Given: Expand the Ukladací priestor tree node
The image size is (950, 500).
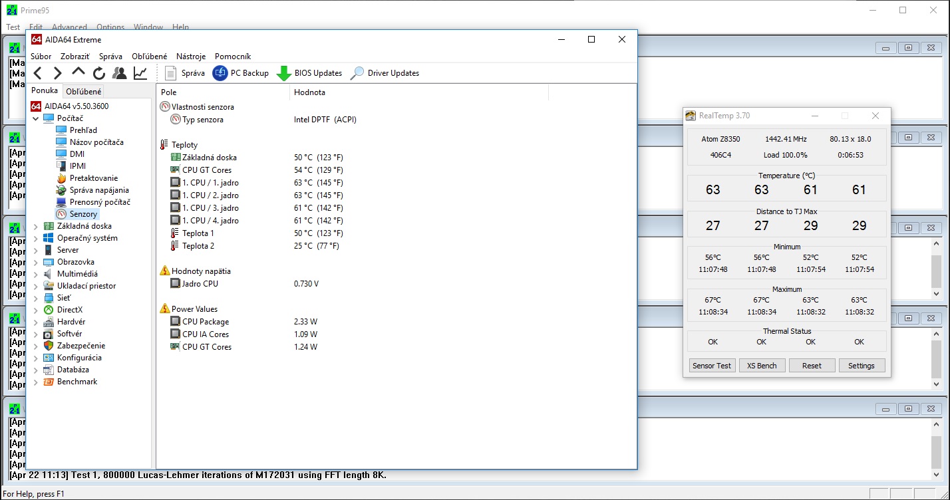Looking at the screenshot, I should point(36,286).
